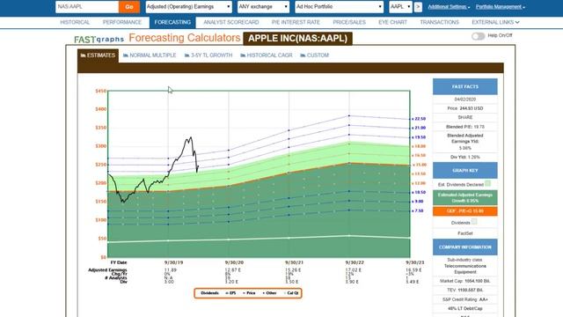Click the COMPANY INFORMATION header
Viewport: 563px width, 317px height.
coord(465,247)
